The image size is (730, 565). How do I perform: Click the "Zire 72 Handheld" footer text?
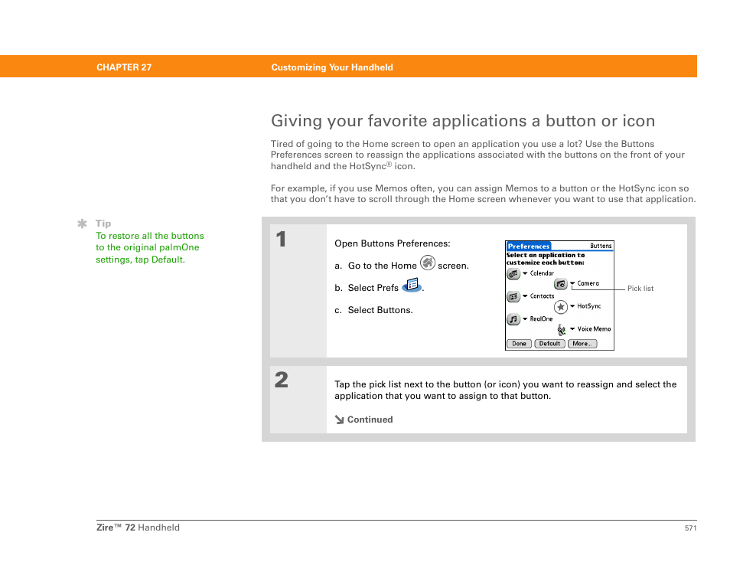[138, 527]
